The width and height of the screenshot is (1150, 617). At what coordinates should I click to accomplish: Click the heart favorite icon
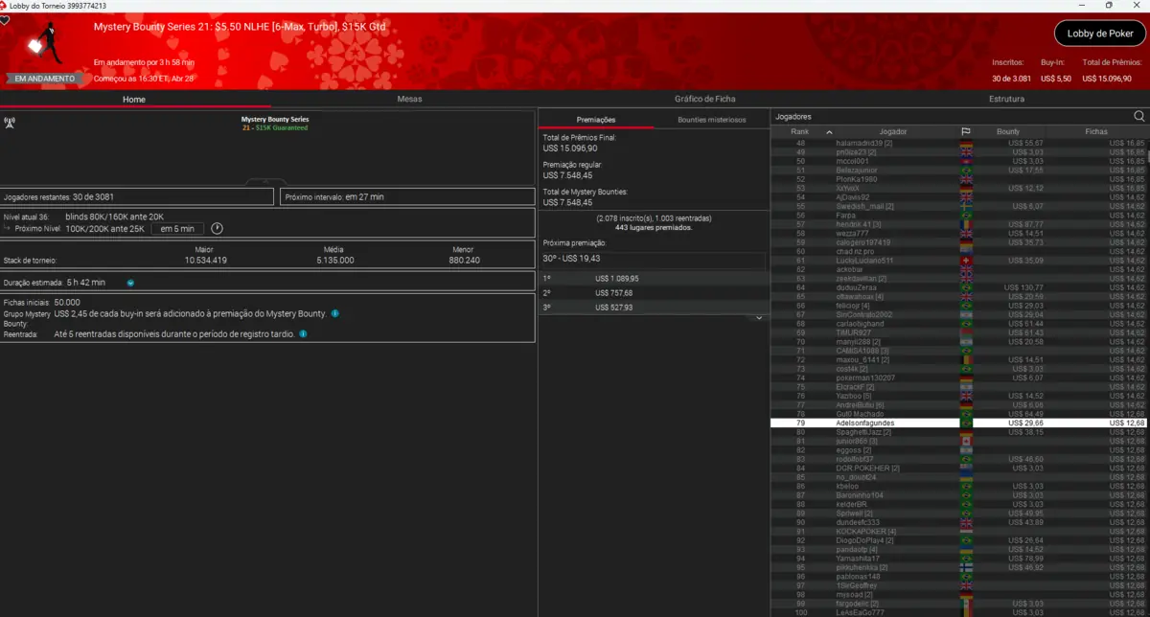point(5,20)
